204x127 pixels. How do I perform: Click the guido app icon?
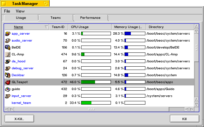click(x=8, y=89)
